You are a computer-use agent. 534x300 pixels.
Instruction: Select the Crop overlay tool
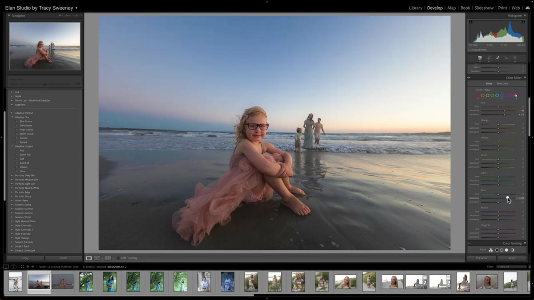[x=489, y=58]
